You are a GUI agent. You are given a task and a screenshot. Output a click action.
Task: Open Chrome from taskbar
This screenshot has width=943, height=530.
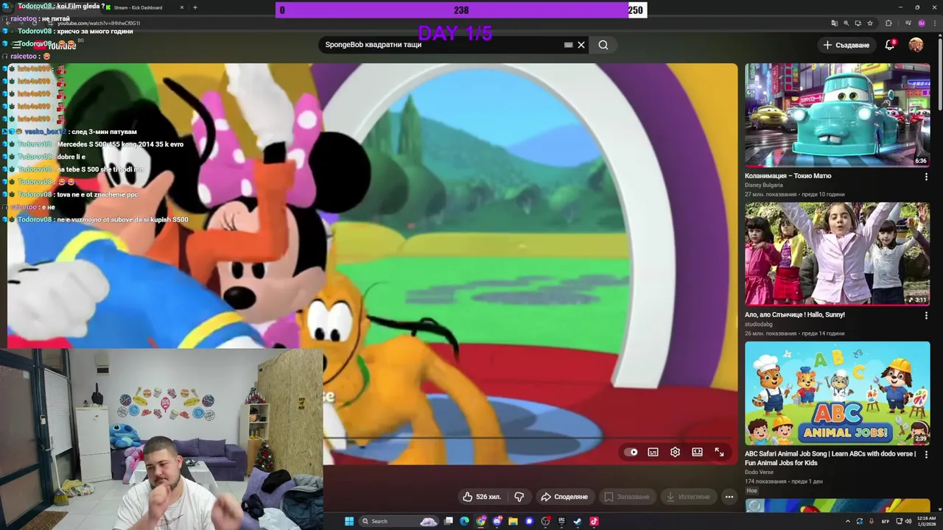(481, 521)
